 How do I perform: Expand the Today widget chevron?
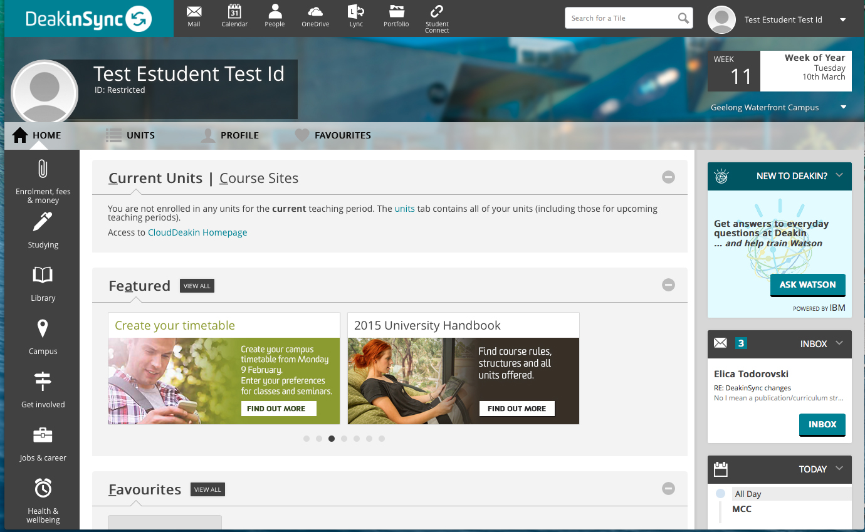tap(839, 469)
